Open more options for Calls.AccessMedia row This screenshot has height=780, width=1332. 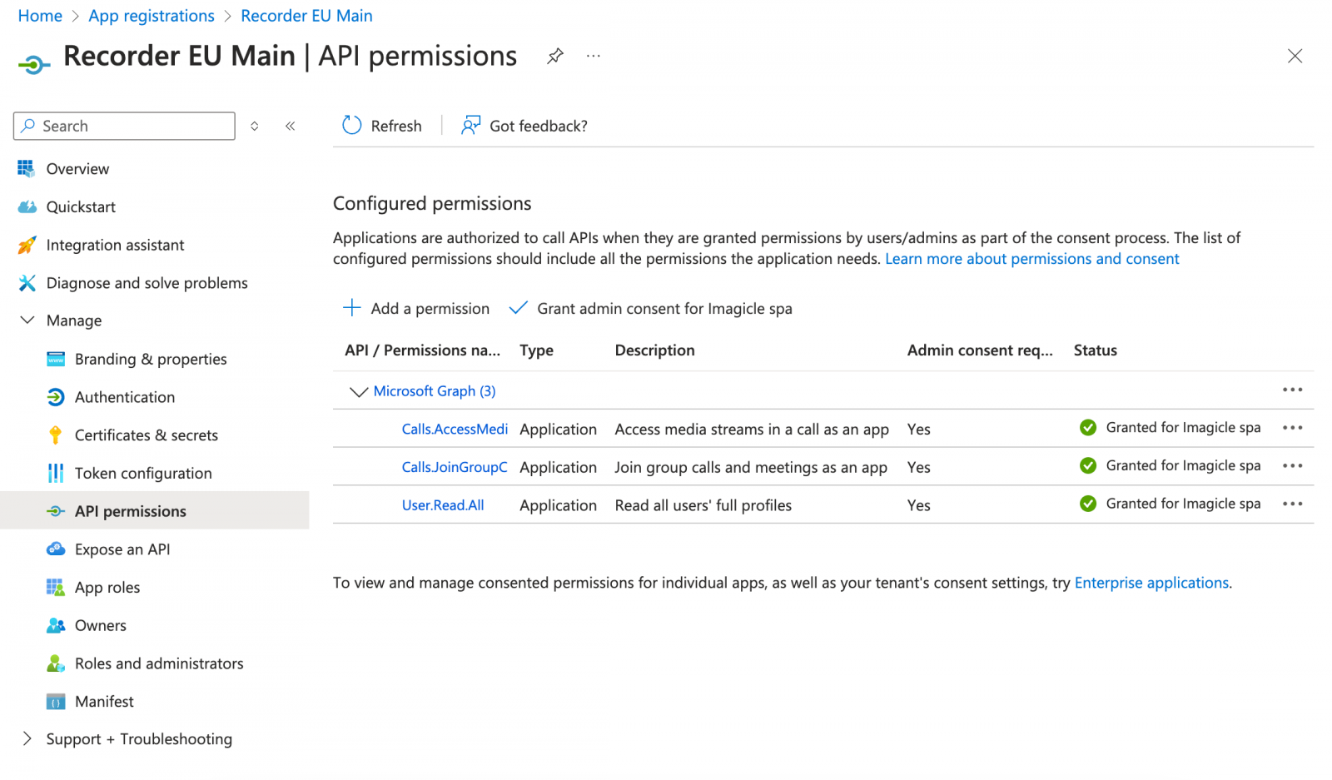1292,428
